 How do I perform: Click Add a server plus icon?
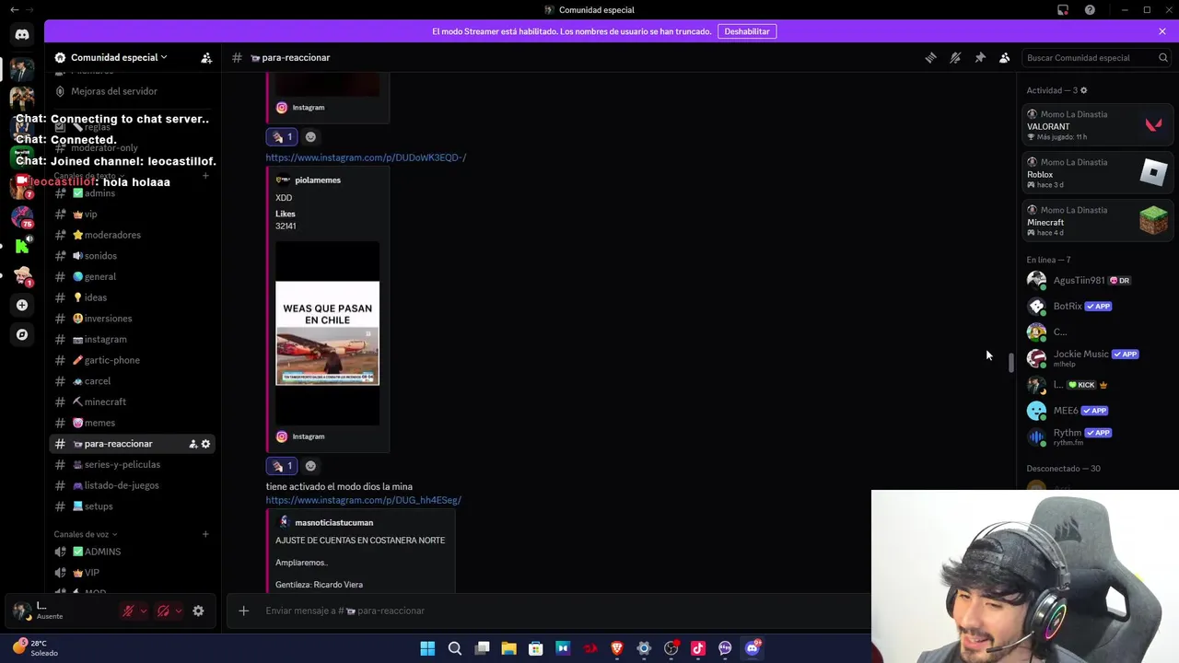tap(22, 305)
